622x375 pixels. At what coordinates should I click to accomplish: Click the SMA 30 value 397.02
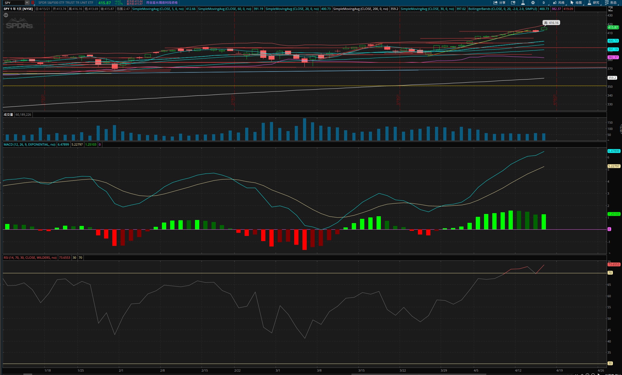tap(461, 9)
